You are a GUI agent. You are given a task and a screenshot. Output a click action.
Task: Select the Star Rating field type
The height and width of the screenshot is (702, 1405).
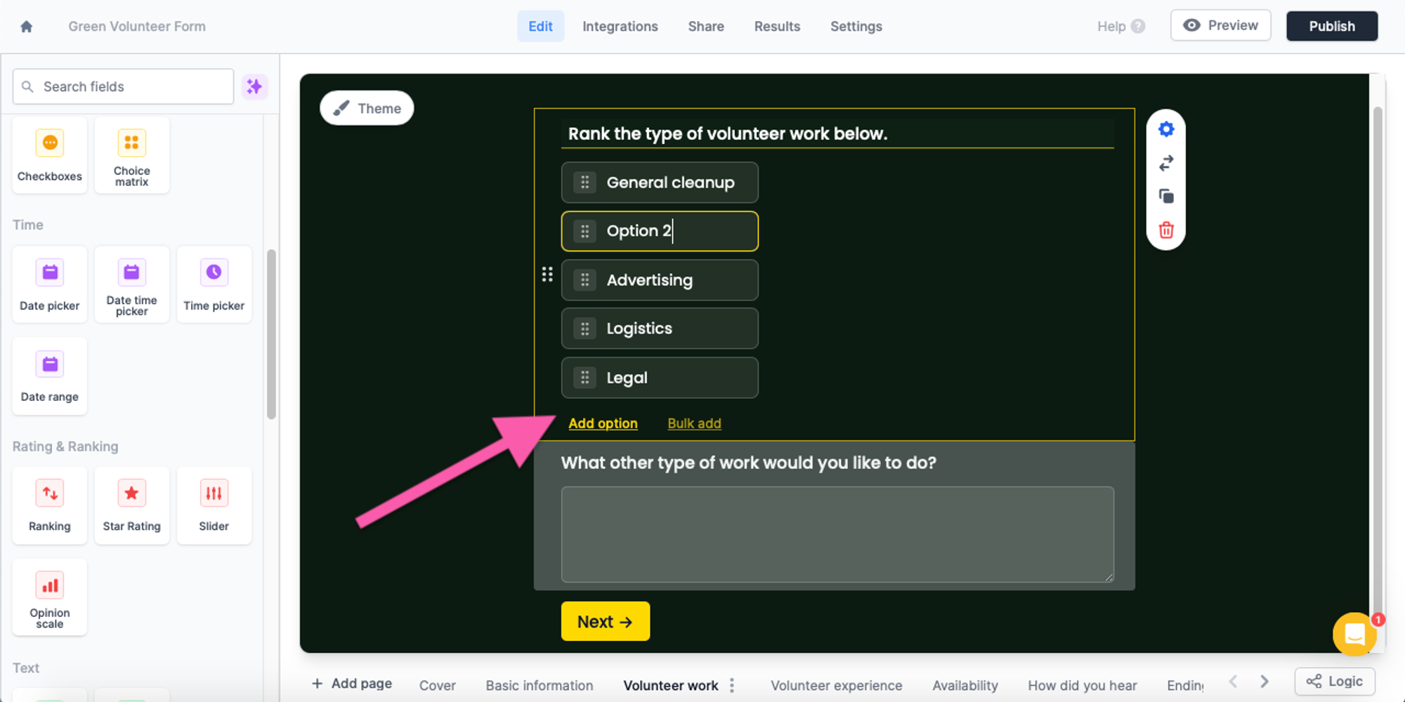click(131, 505)
